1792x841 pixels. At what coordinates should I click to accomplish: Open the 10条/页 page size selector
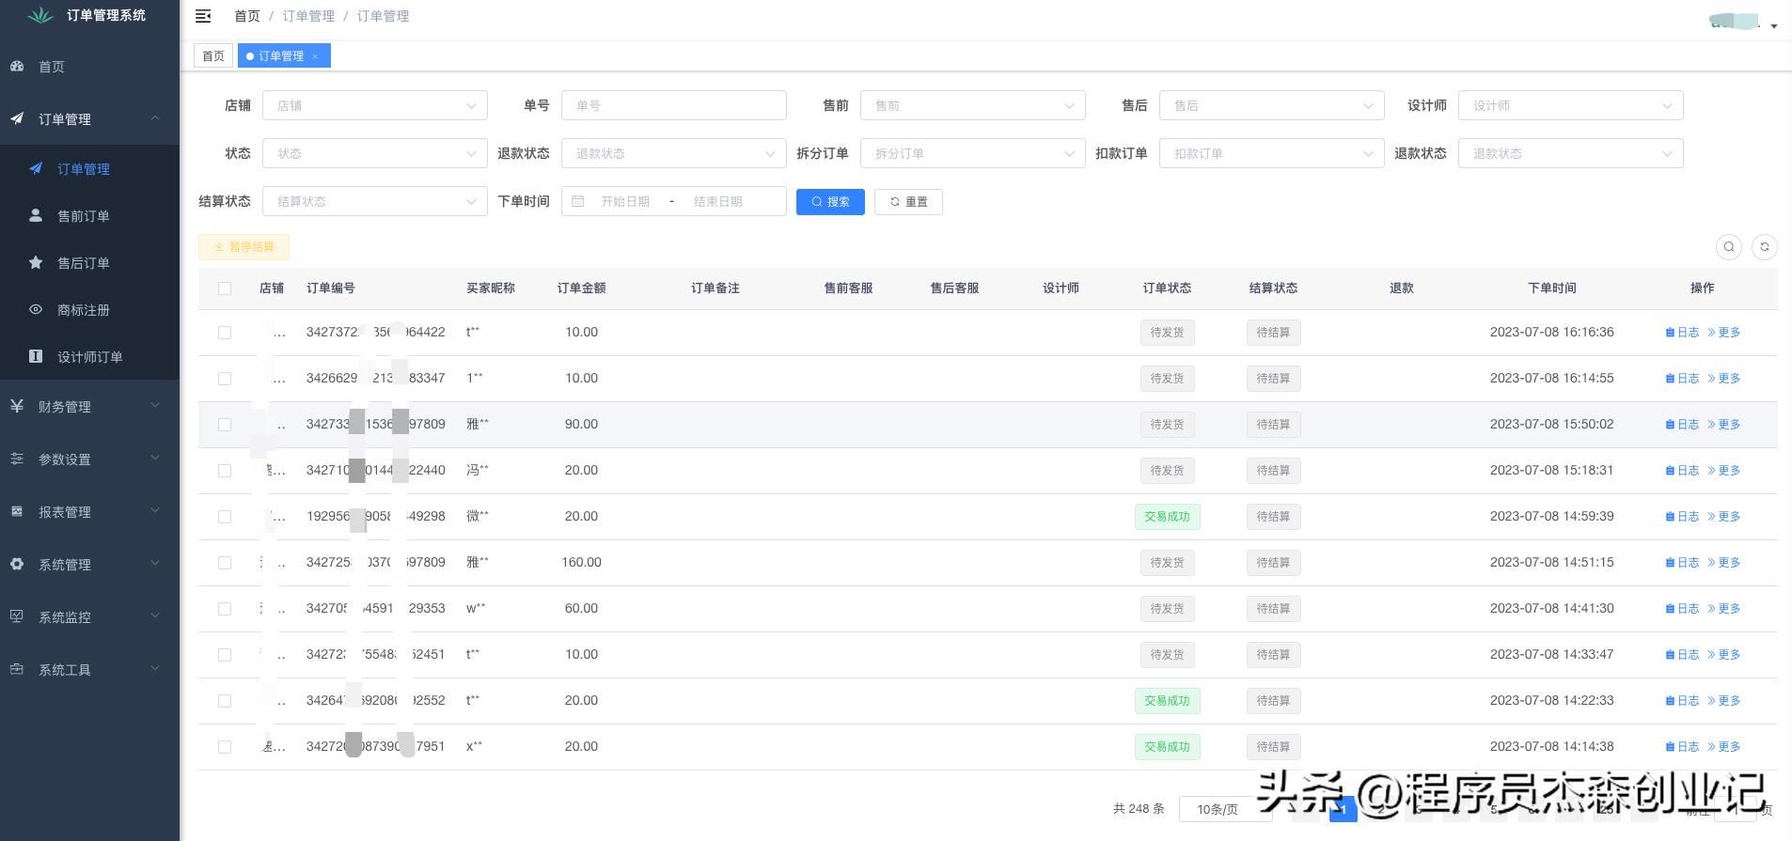pos(1225,809)
